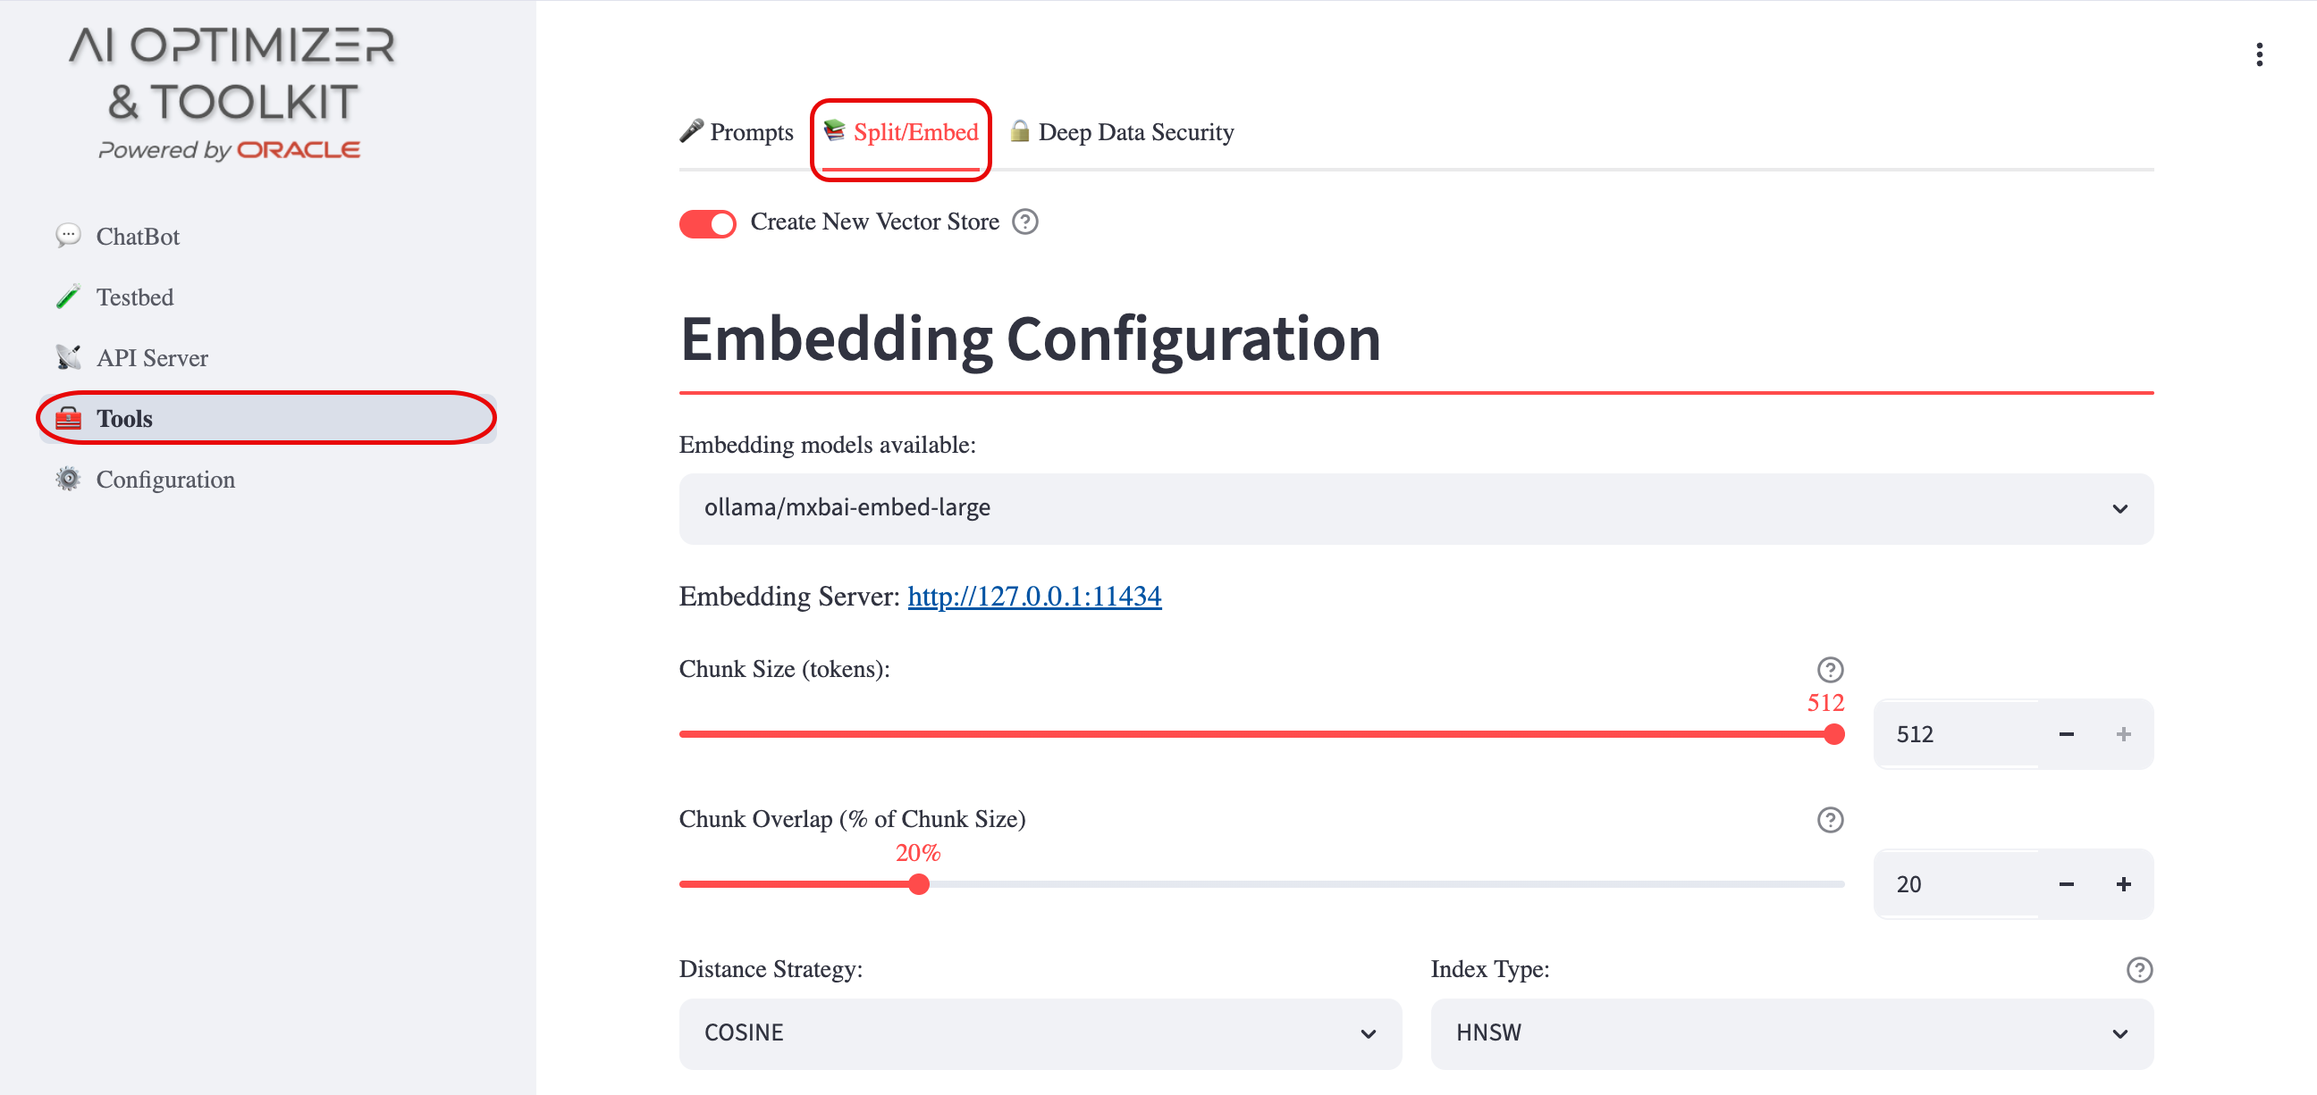Open the Embedding Server URL link
Screen dimensions: 2317x1095
[x=1034, y=597]
